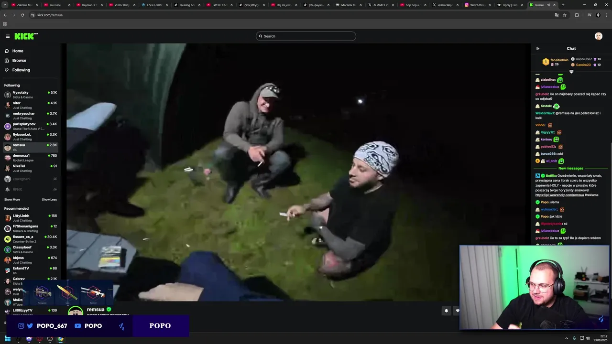Open user profile avatar menu
Viewport: 612px width, 344px height.
[x=598, y=36]
